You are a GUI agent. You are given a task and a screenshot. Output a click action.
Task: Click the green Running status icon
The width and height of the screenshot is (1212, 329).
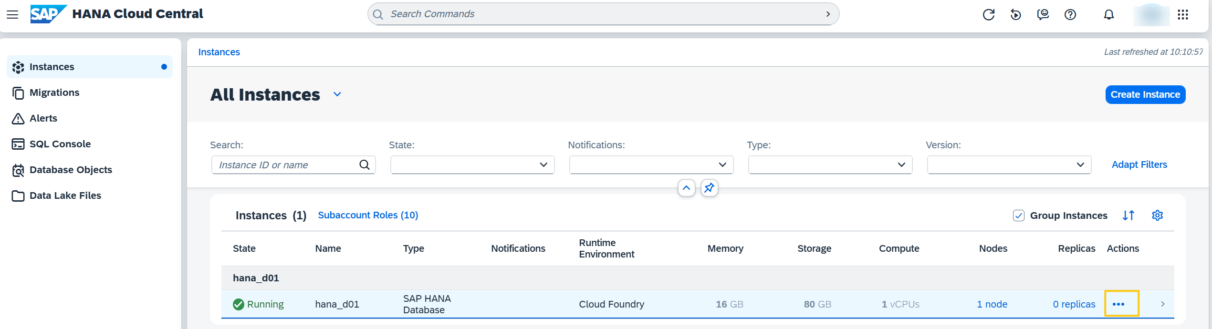pos(239,304)
